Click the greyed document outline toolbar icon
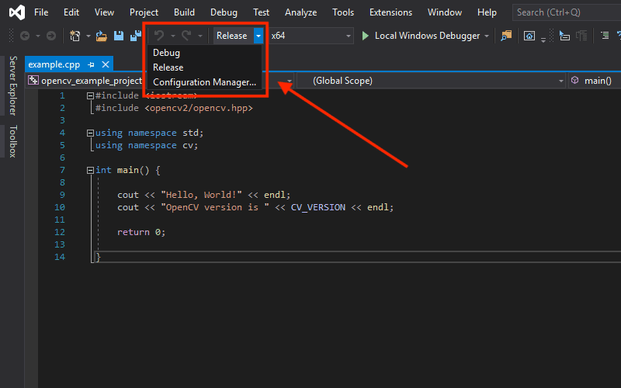This screenshot has height=388, width=621. [581, 36]
